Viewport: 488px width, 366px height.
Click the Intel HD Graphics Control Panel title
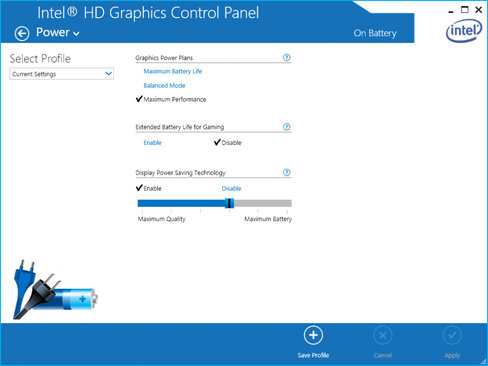pos(148,13)
